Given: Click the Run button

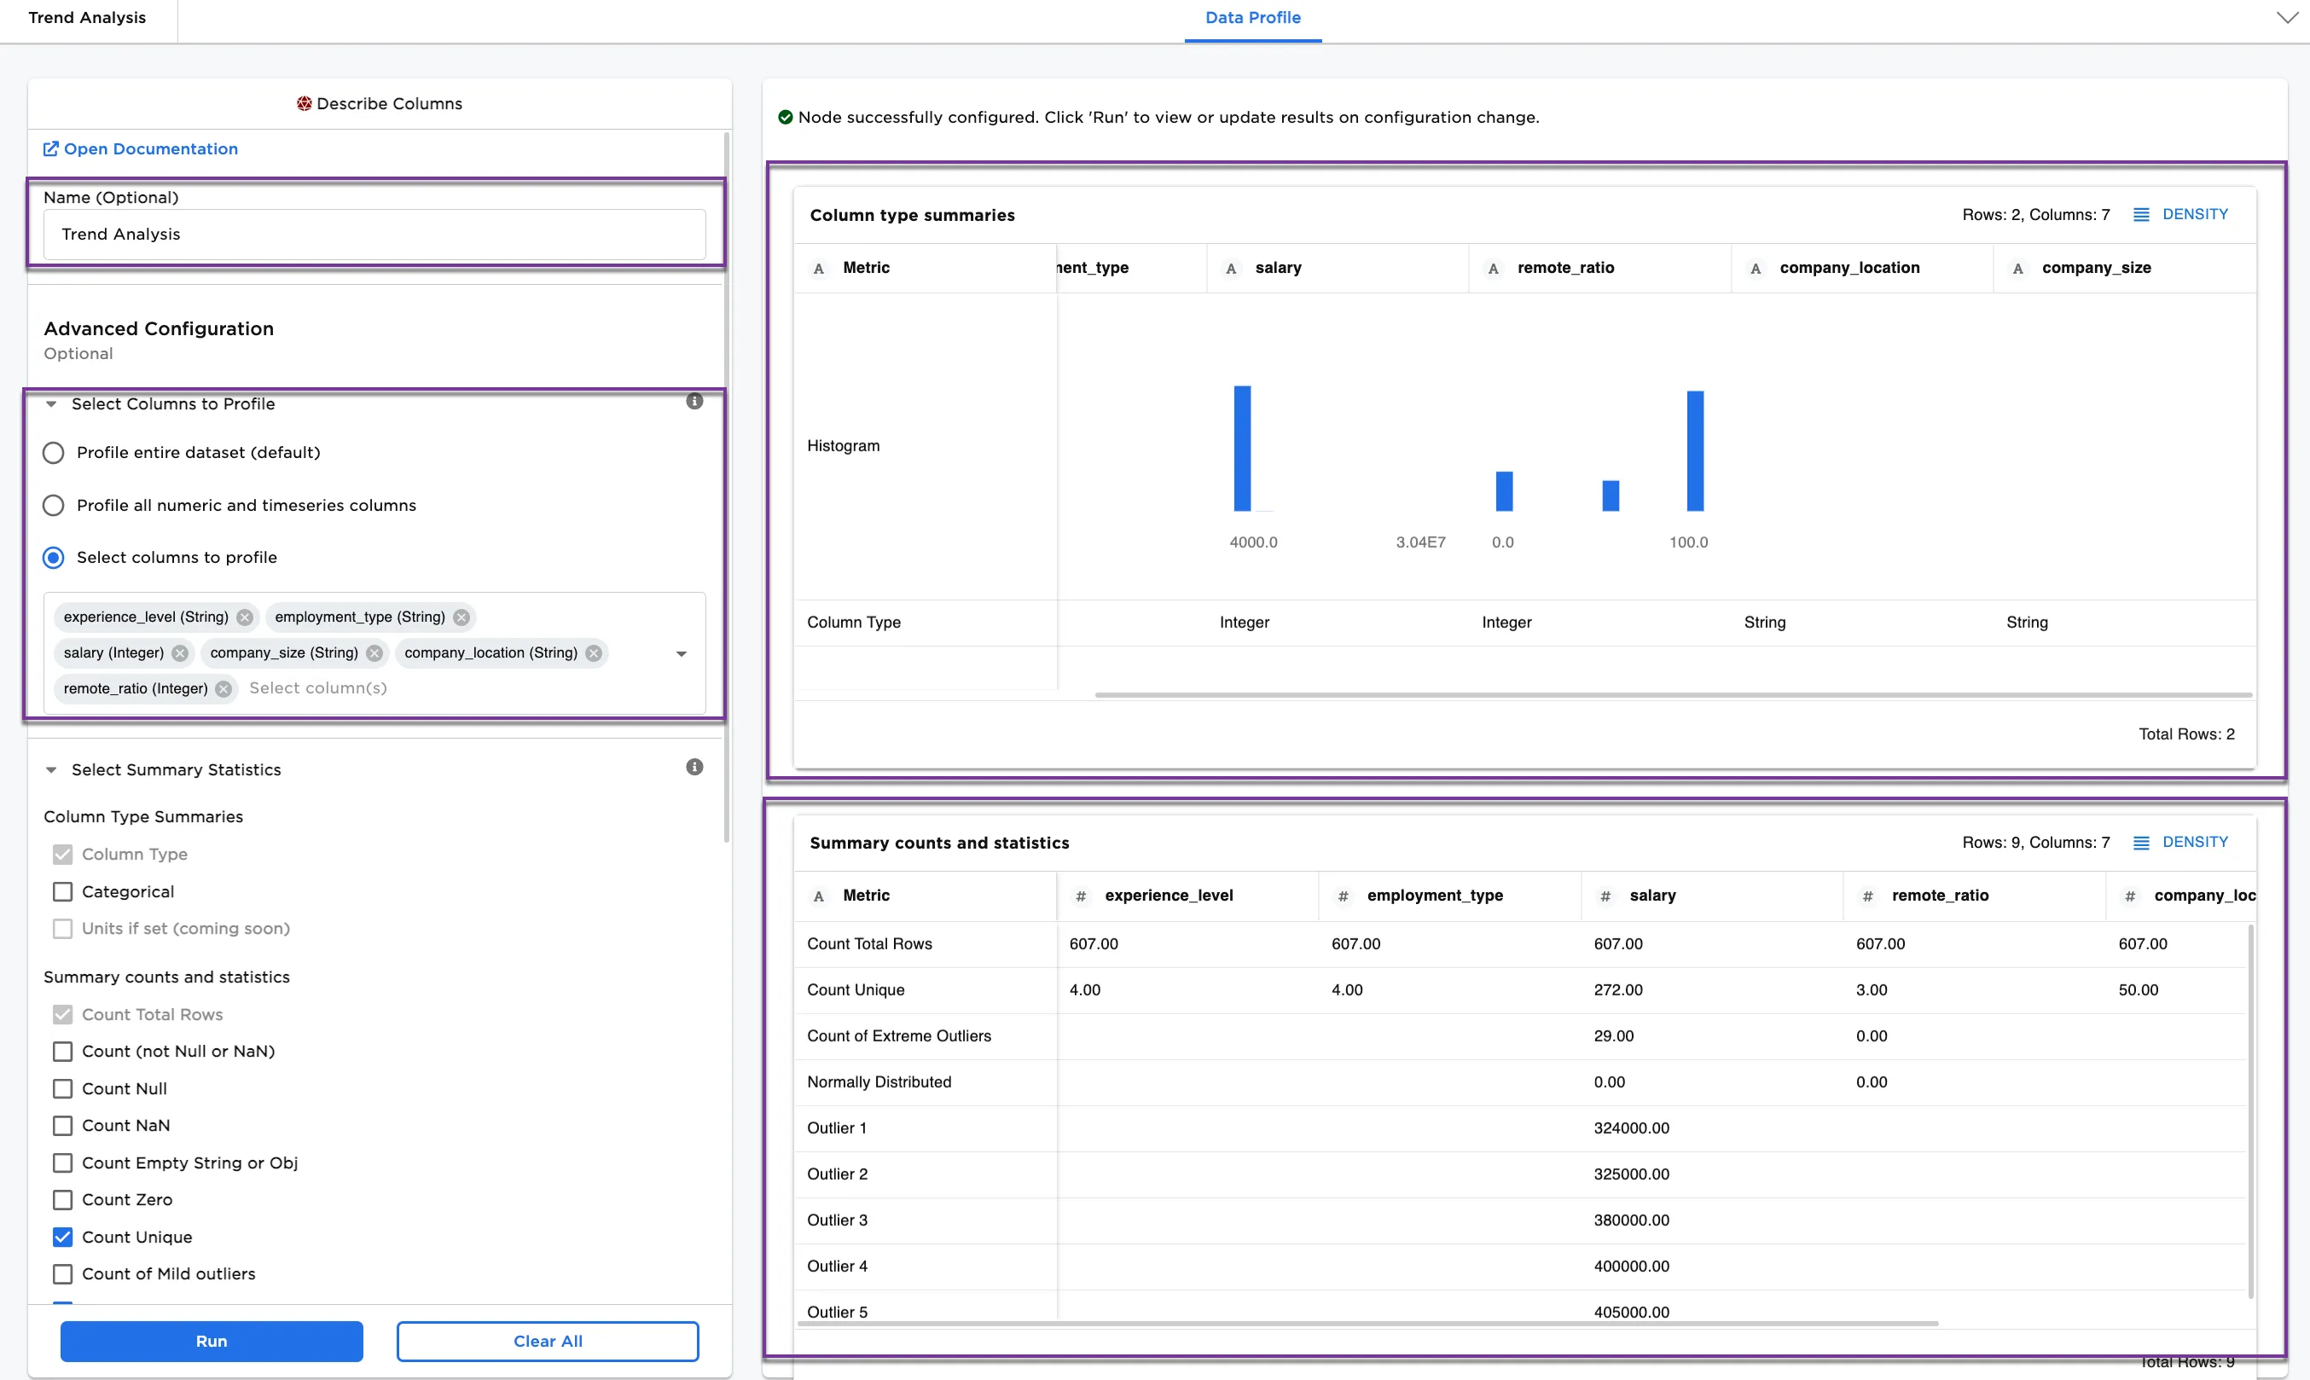Looking at the screenshot, I should pyautogui.click(x=211, y=1341).
